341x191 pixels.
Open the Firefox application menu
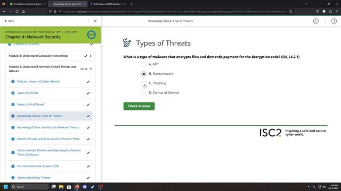point(337,11)
